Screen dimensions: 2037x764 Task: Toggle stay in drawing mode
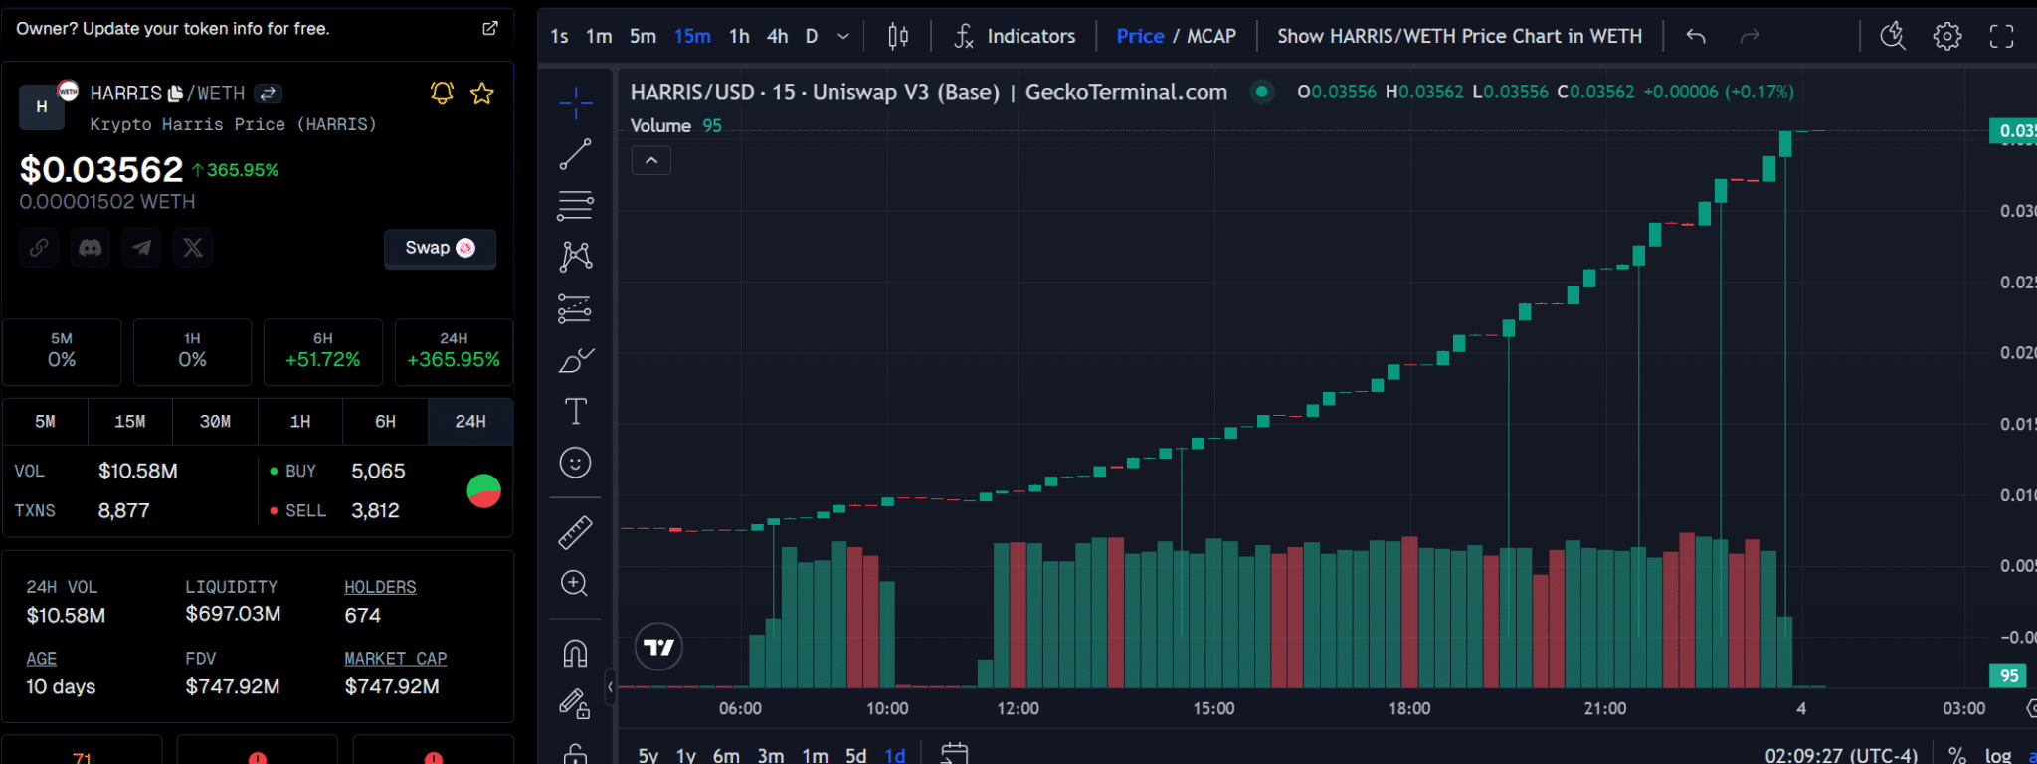pyautogui.click(x=575, y=704)
